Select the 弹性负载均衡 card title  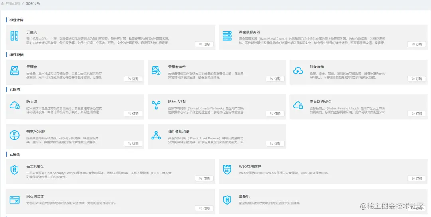coord(179,132)
